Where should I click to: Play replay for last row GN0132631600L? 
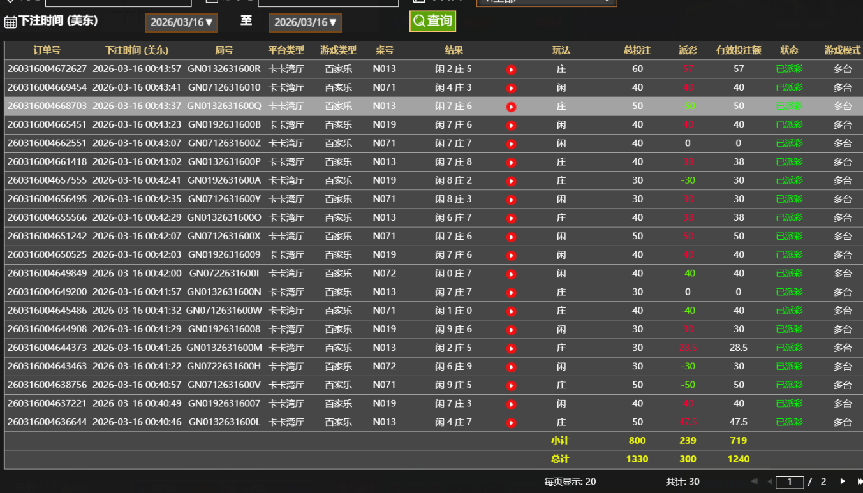click(x=511, y=423)
